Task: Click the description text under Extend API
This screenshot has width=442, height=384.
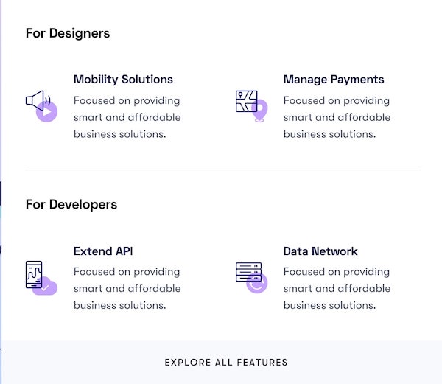Action: pyautogui.click(x=127, y=288)
